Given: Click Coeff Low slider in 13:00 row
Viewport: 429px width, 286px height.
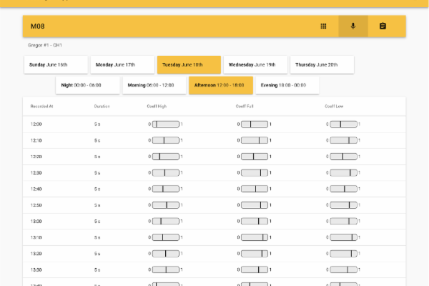Looking at the screenshot, I should coord(344,221).
